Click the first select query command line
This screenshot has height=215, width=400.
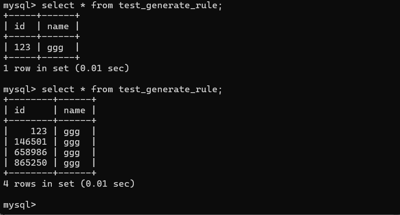click(113, 5)
